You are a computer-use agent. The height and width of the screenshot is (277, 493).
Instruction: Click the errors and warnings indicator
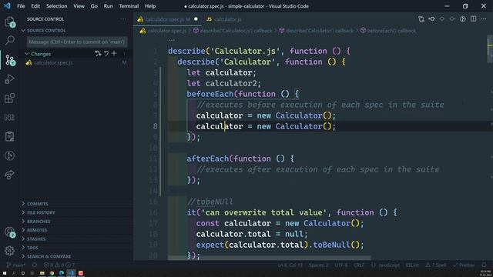(x=59, y=265)
